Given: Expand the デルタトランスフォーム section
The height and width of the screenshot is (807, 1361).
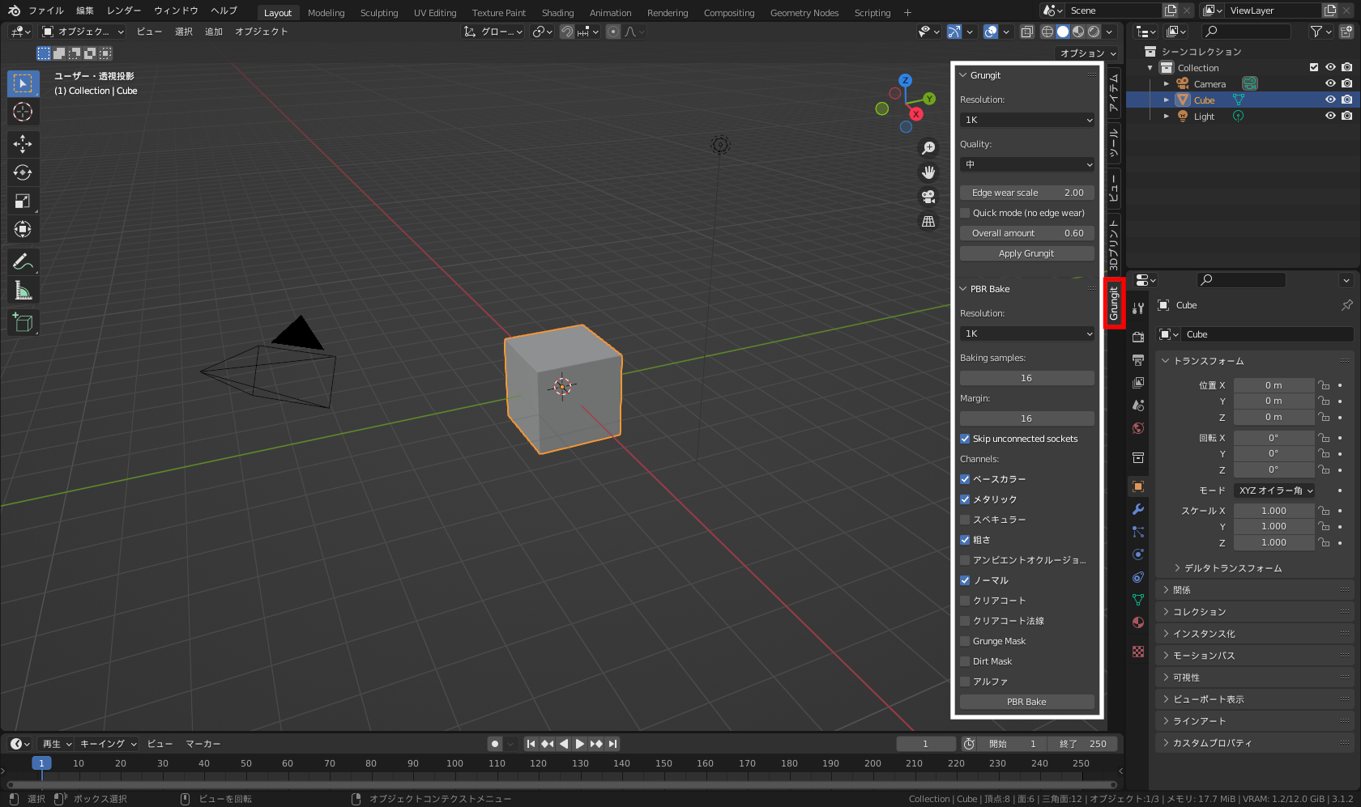Looking at the screenshot, I should tap(1232, 568).
